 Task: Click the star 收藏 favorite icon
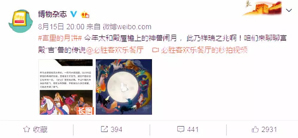pyautogui.click(x=26, y=129)
